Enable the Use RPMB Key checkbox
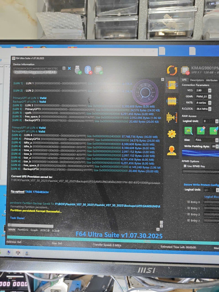Screen dimensions: 219x292 click(185, 166)
